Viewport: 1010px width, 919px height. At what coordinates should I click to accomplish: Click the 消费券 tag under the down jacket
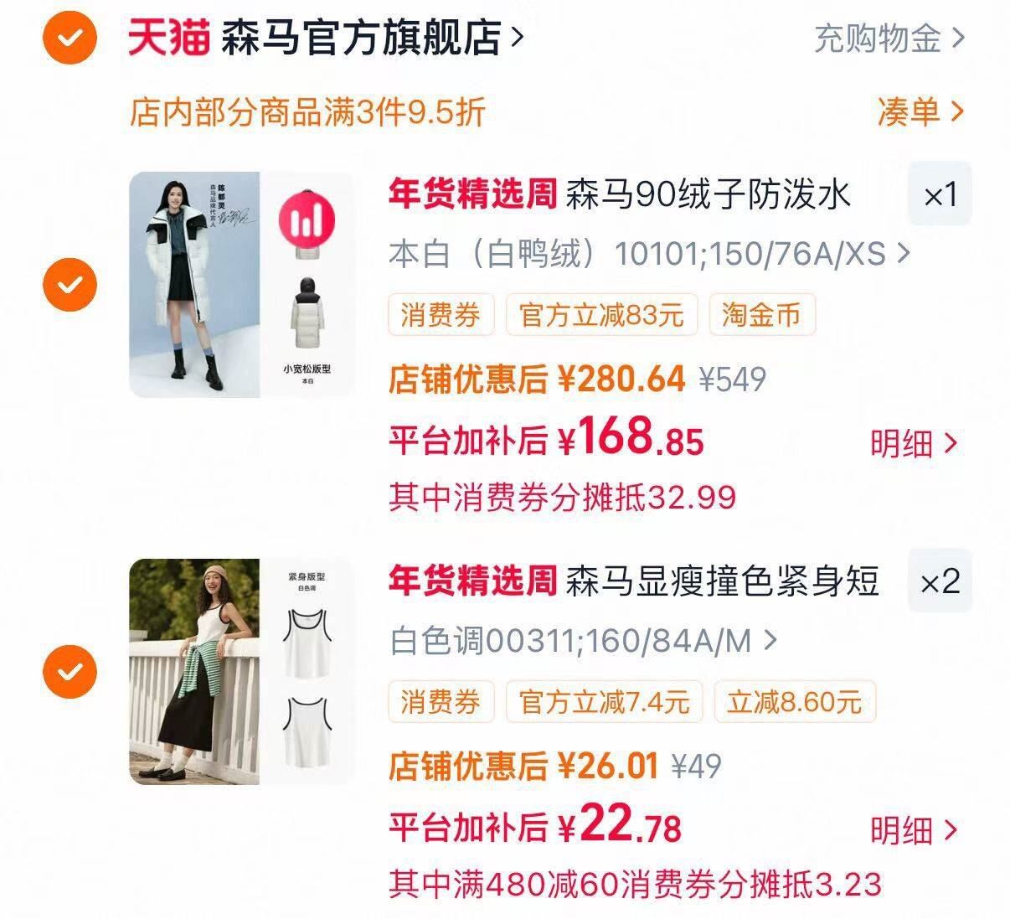(x=441, y=315)
